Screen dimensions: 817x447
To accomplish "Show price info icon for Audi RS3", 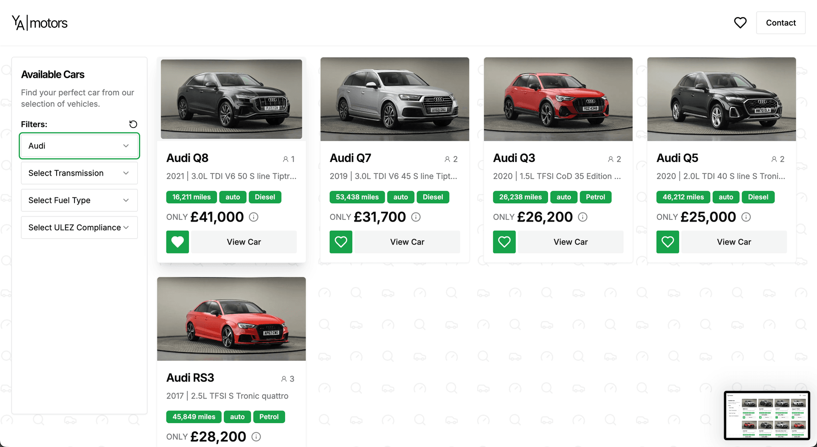I will point(256,437).
